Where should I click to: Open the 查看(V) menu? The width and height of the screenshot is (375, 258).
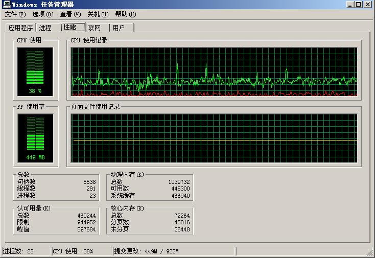pyautogui.click(x=71, y=14)
